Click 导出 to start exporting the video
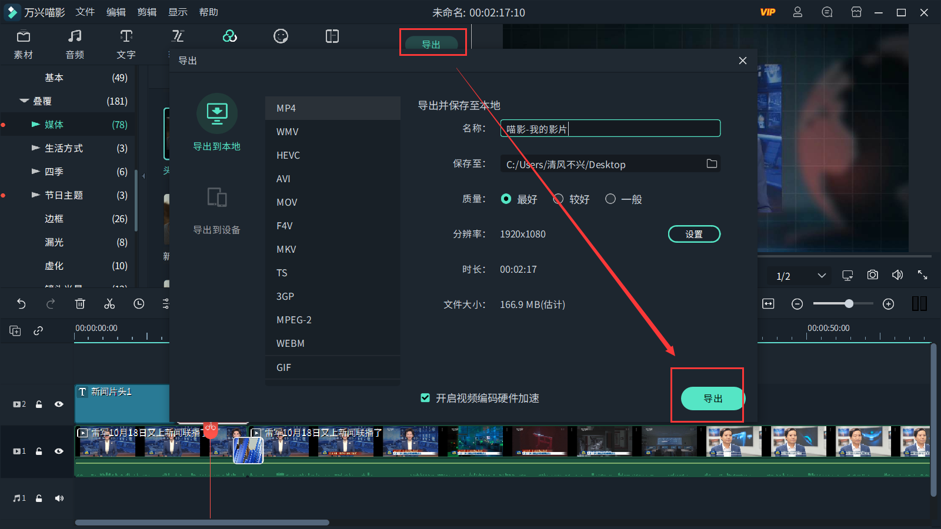Viewport: 941px width, 529px height. (712, 399)
